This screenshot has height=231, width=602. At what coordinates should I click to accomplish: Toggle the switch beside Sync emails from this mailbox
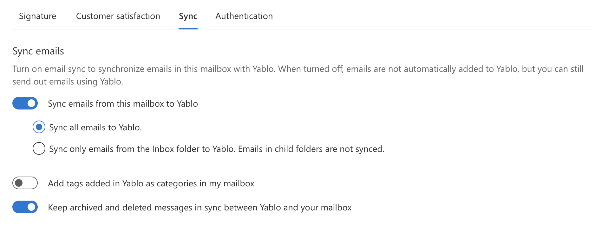point(25,103)
